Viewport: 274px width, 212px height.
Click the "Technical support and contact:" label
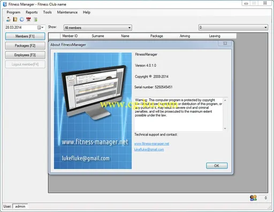(156, 134)
